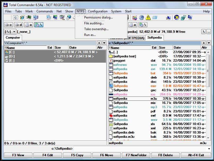
Task: Open the System menu
Action: [116, 11]
